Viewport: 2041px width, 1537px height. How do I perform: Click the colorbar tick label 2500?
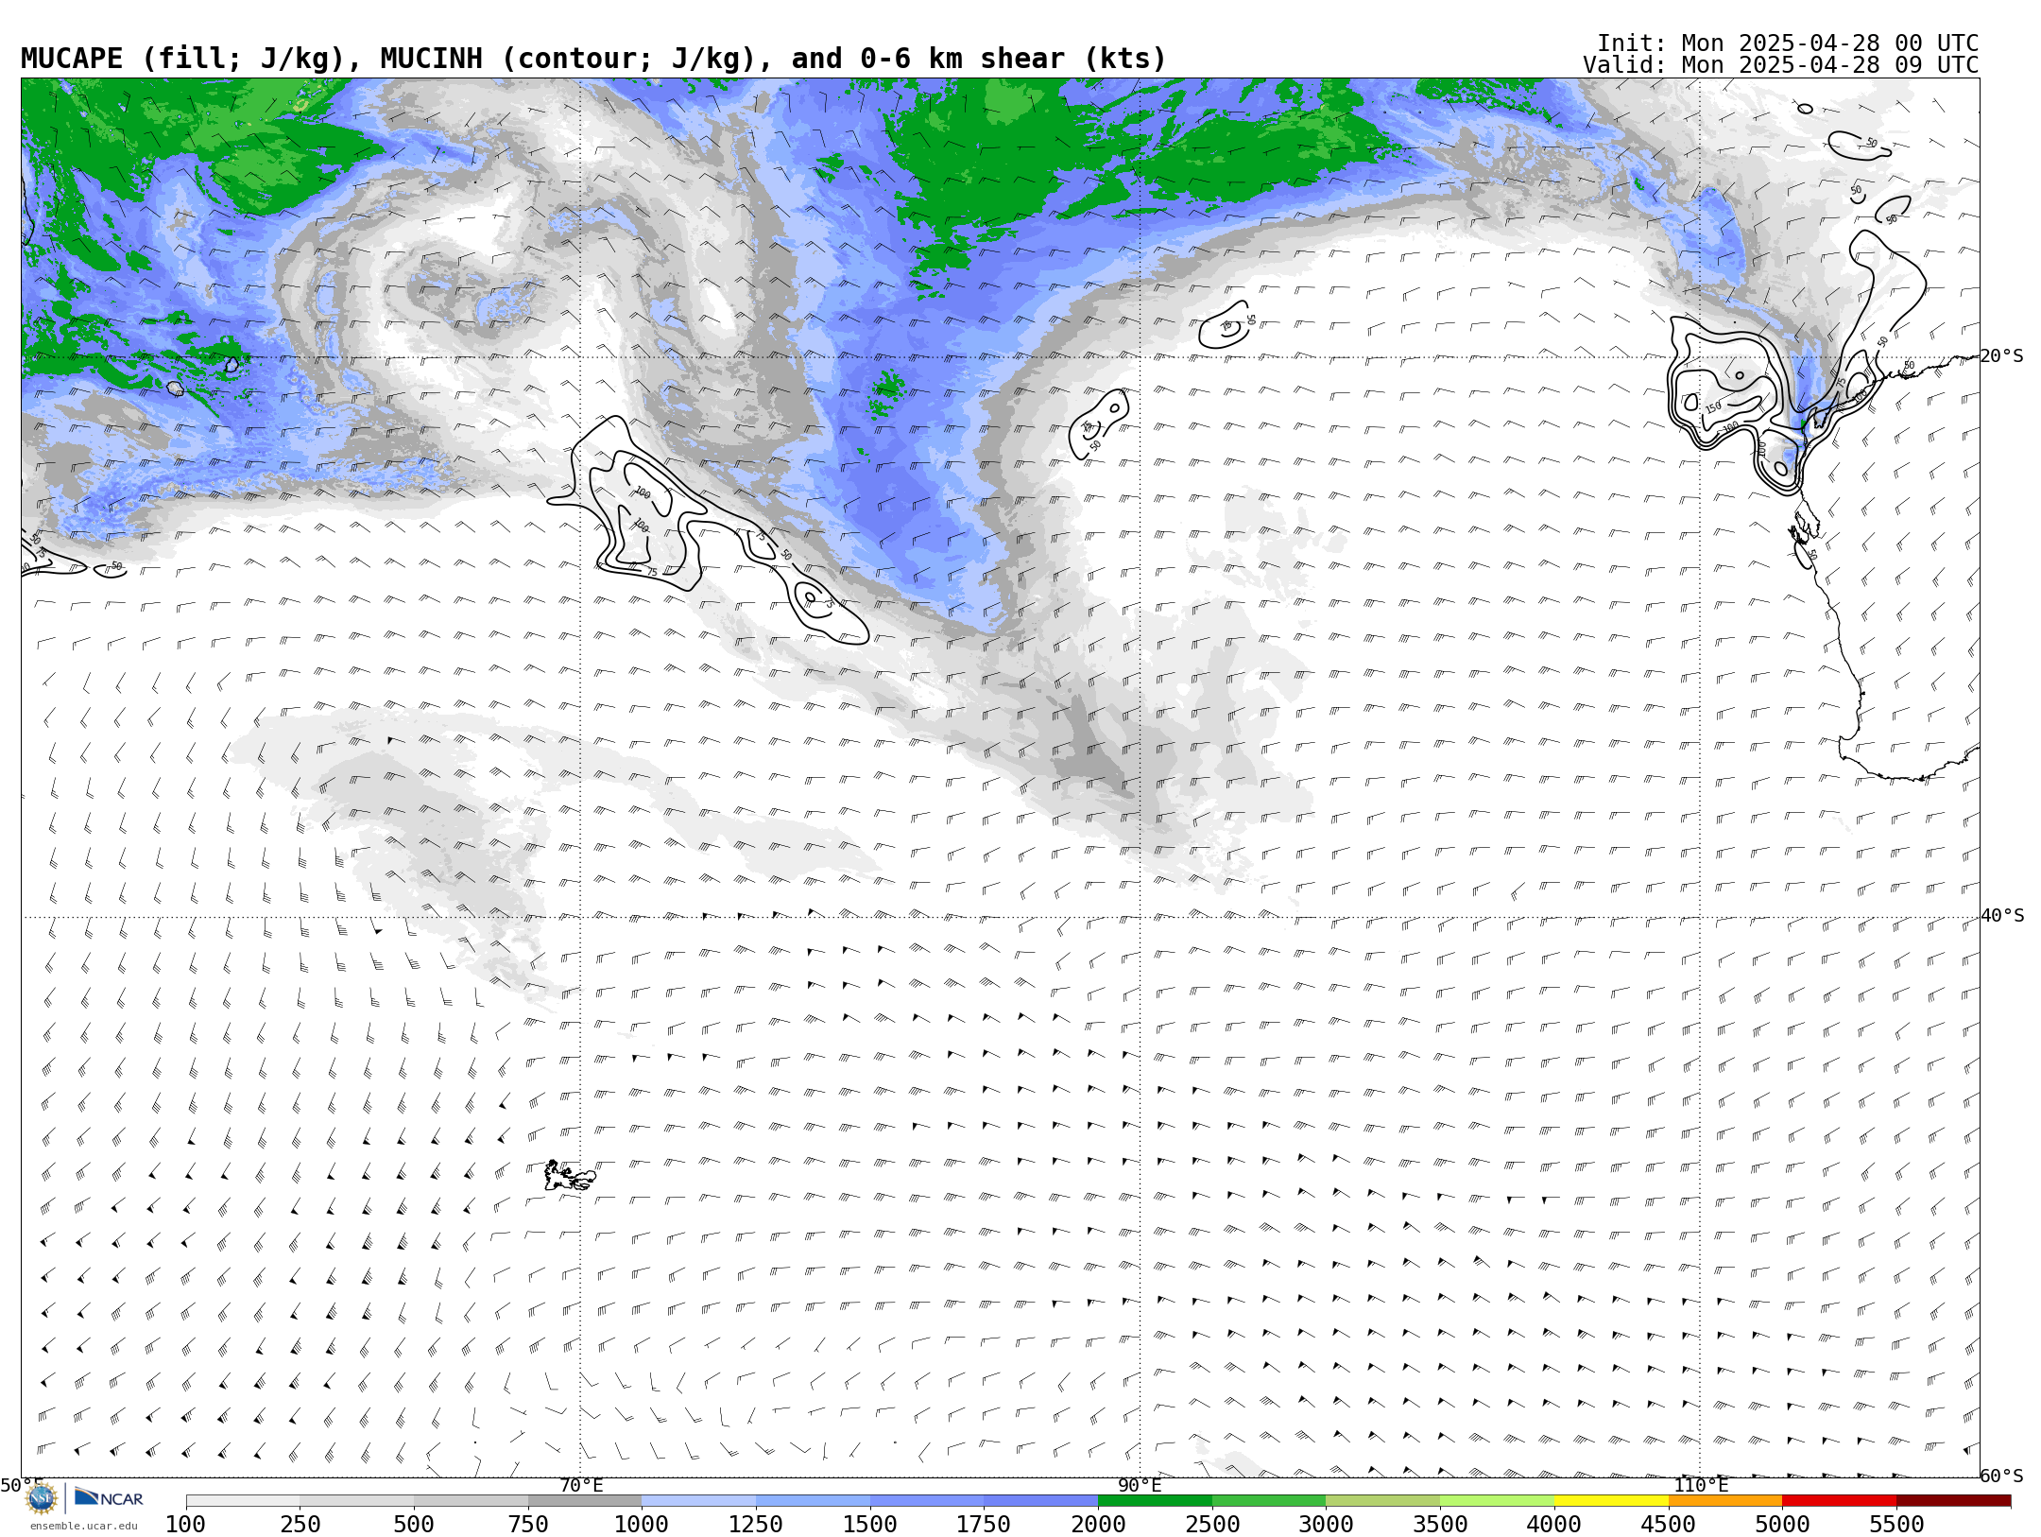pyautogui.click(x=1212, y=1524)
